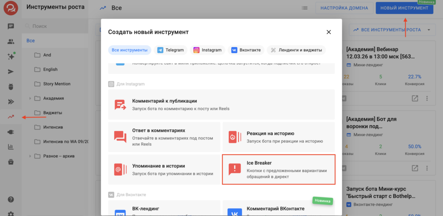Close the create new tool dialog

pyautogui.click(x=328, y=32)
